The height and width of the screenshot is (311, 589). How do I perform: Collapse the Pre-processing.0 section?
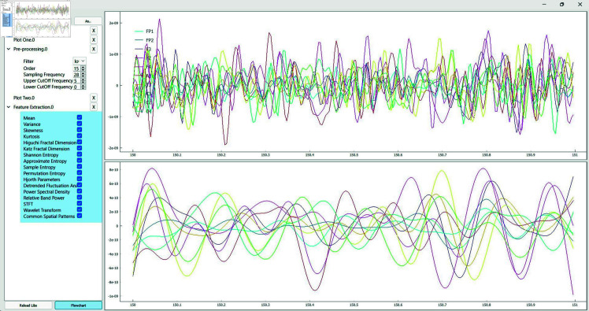point(9,49)
